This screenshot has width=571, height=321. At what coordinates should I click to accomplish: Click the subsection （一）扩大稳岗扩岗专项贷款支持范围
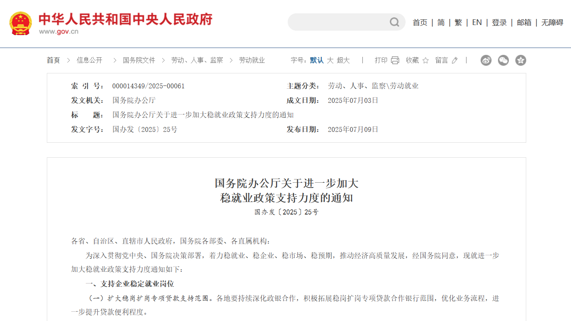point(149,298)
